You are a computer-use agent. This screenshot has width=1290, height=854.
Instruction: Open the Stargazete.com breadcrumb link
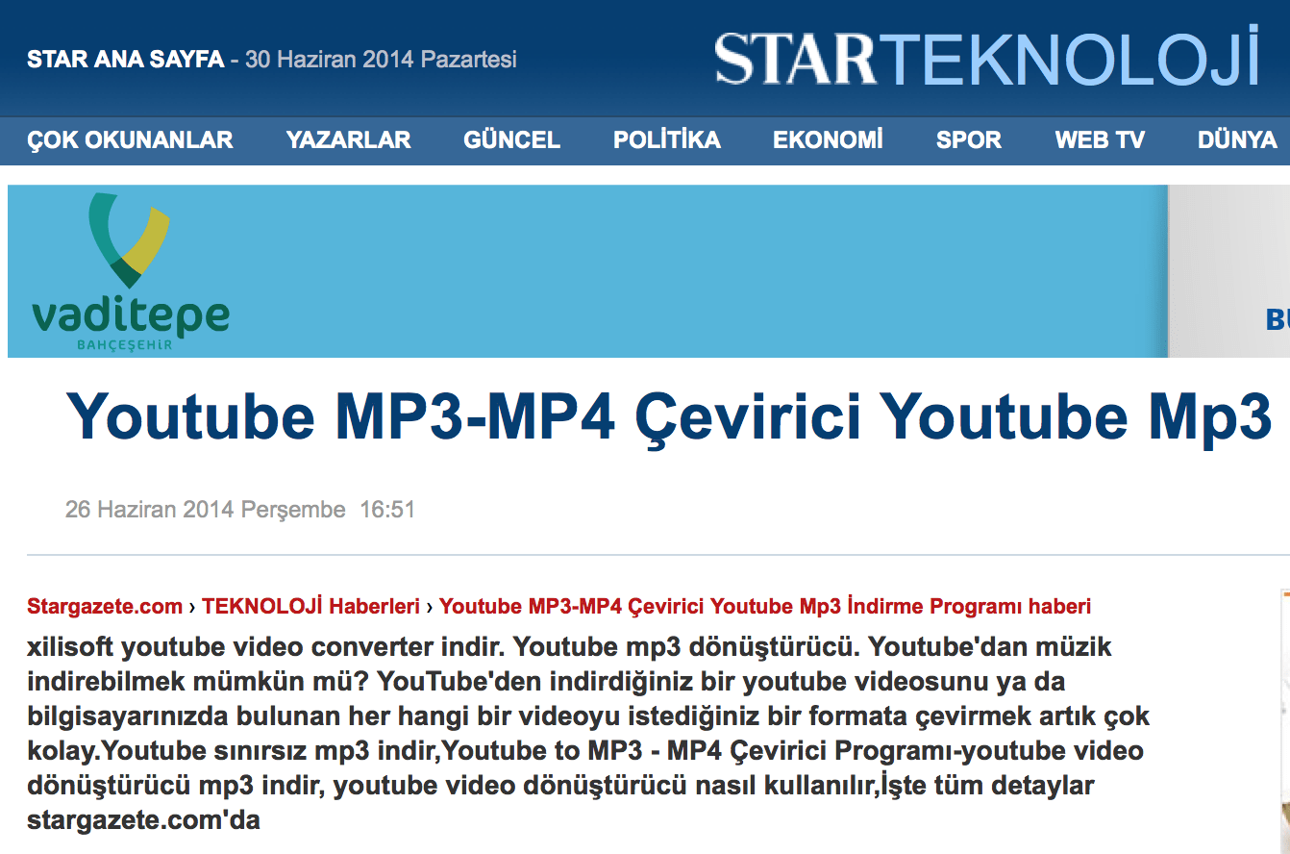point(105,607)
